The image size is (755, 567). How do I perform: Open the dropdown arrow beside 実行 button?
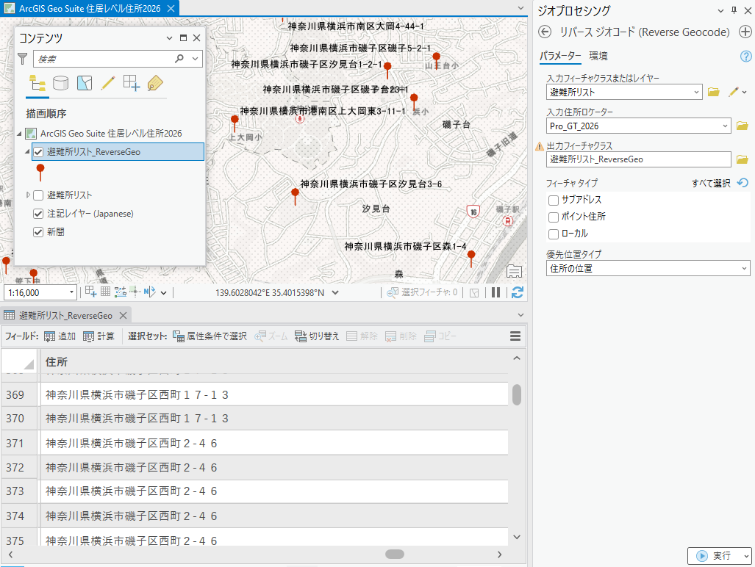pyautogui.click(x=745, y=556)
